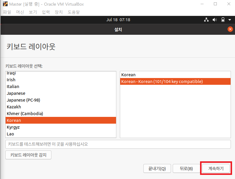Open the network status icon in top bar
Image resolution: width=235 pixels, height=179 pixels.
[x=207, y=20]
